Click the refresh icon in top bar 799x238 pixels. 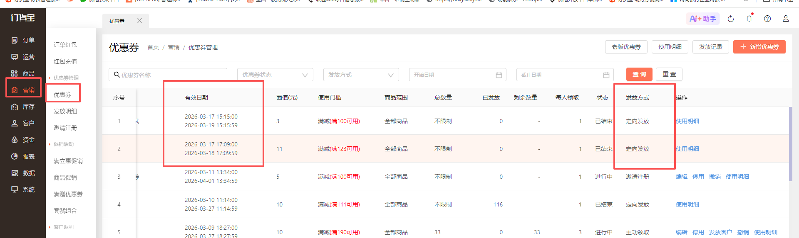[x=731, y=19]
